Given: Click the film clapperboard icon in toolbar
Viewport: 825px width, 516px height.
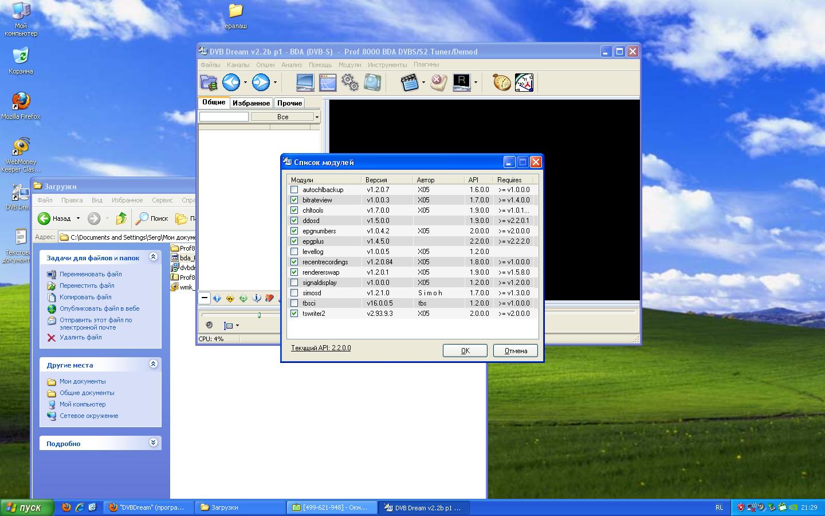Looking at the screenshot, I should 409,83.
